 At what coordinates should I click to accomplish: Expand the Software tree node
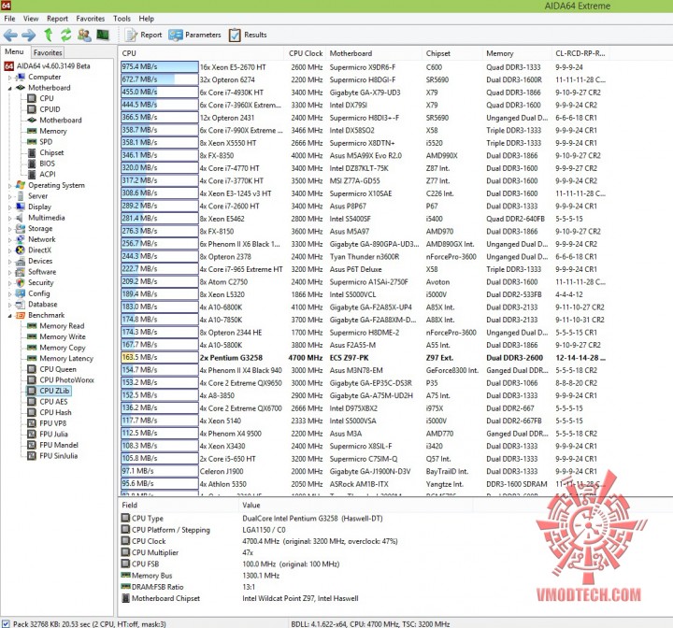pyautogui.click(x=10, y=273)
